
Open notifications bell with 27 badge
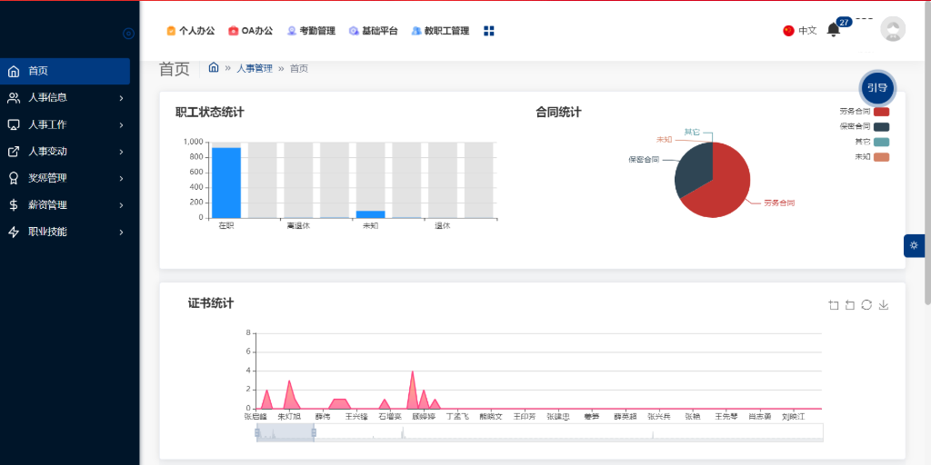tap(834, 30)
